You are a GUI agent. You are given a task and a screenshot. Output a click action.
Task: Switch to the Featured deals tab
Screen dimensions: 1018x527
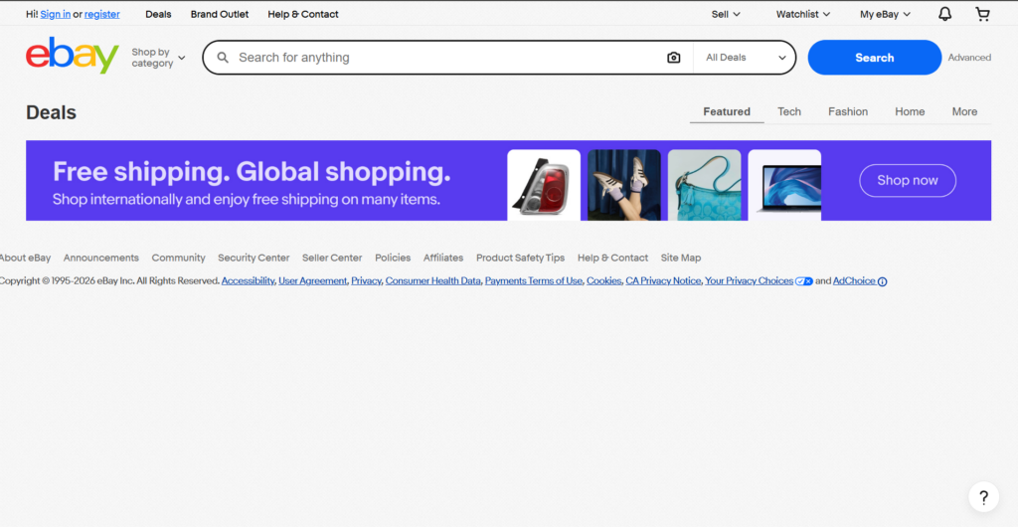click(x=727, y=111)
